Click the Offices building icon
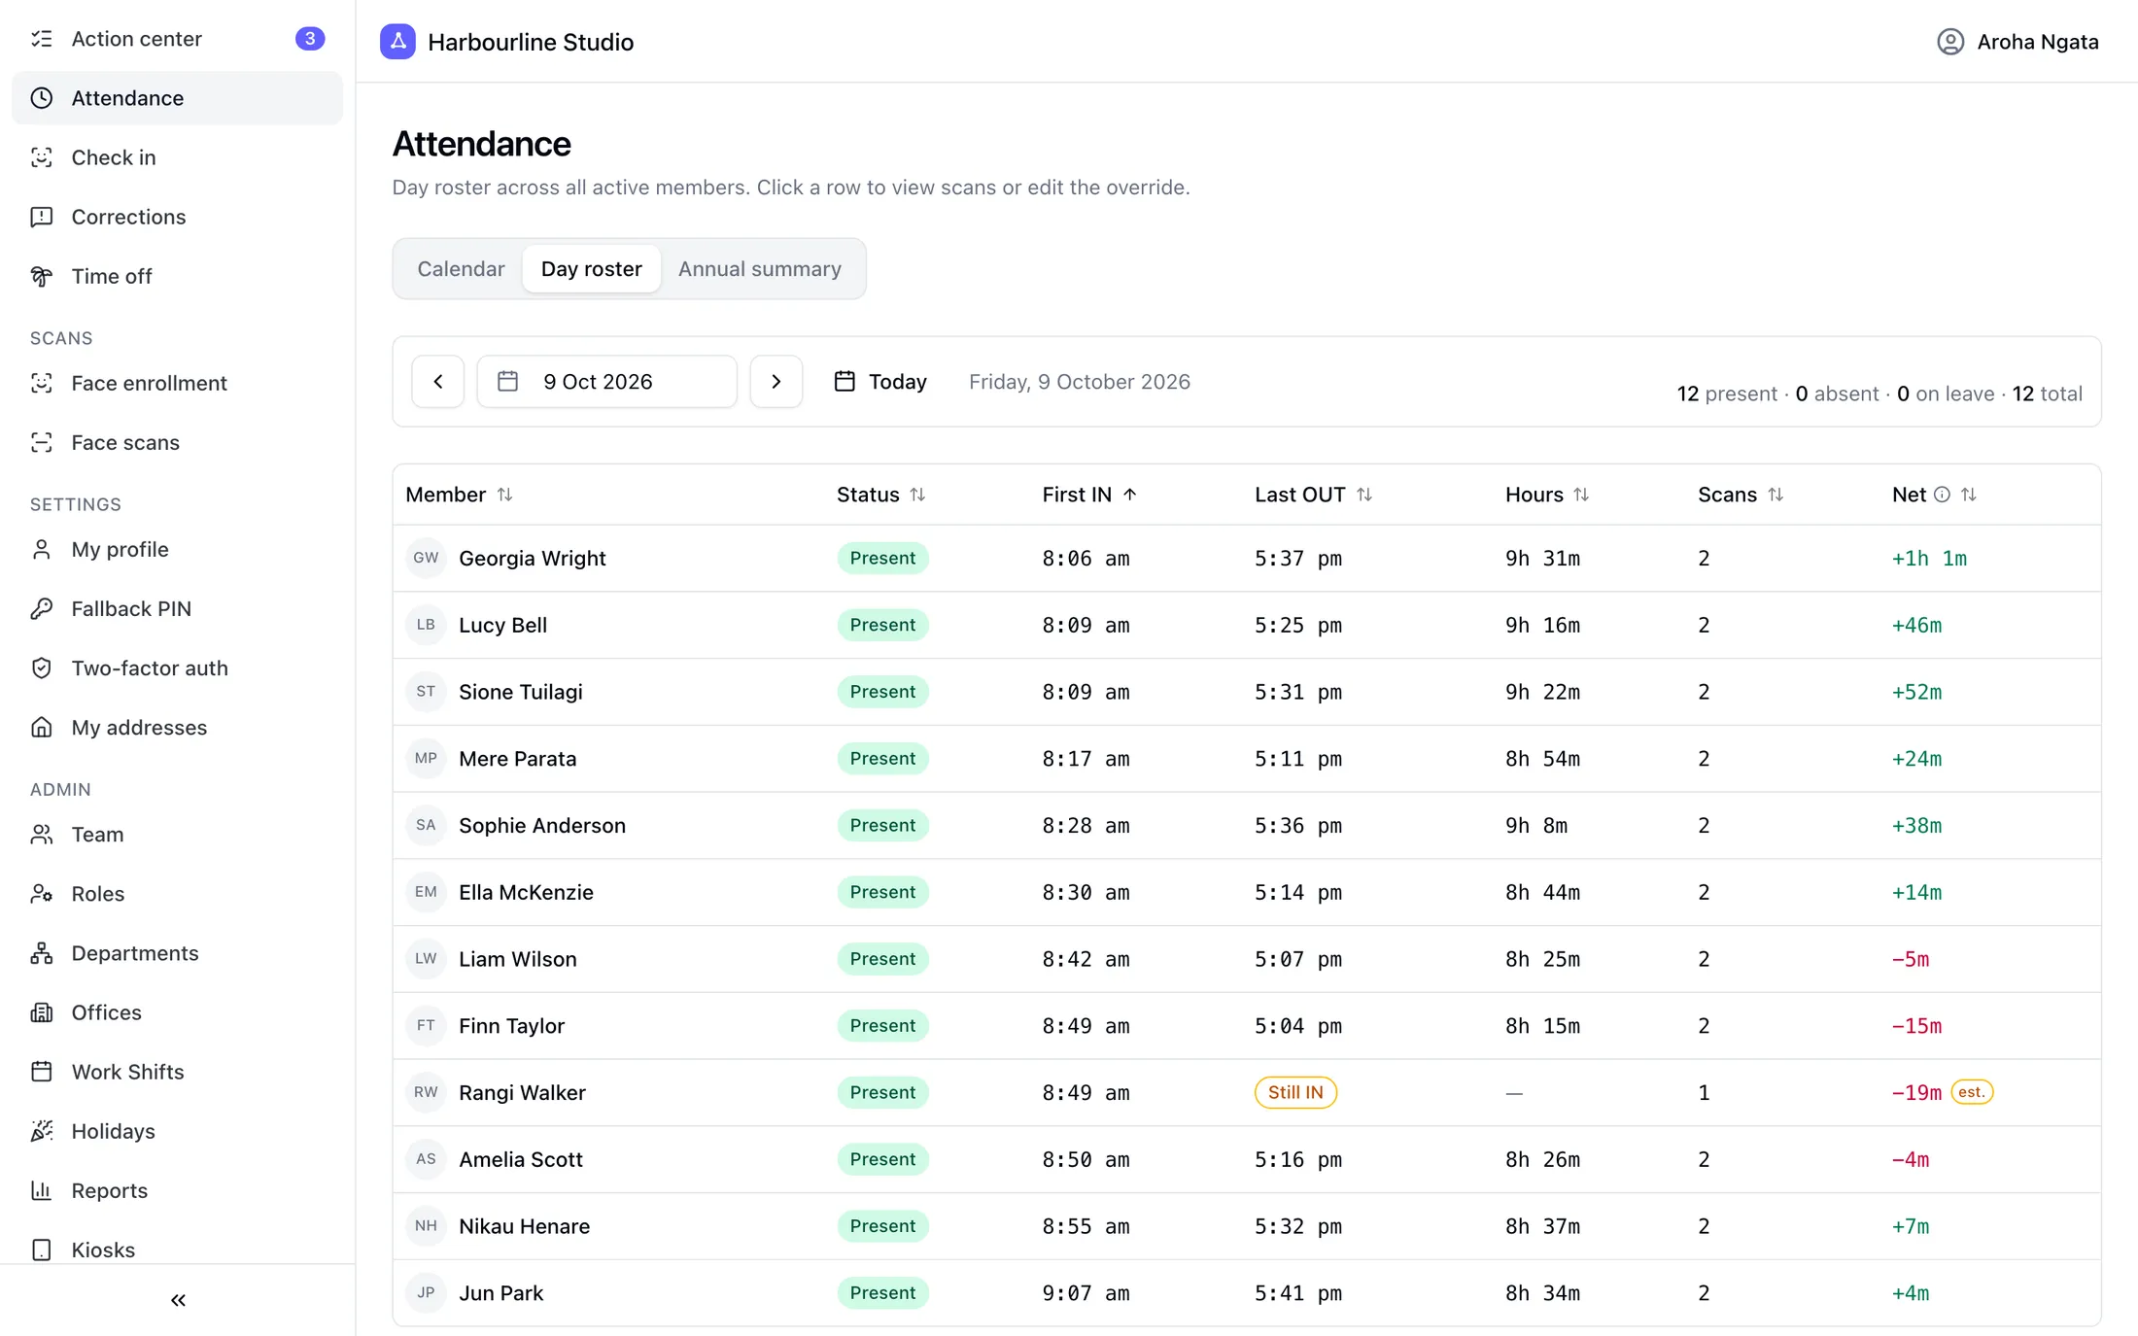 tap(42, 1012)
